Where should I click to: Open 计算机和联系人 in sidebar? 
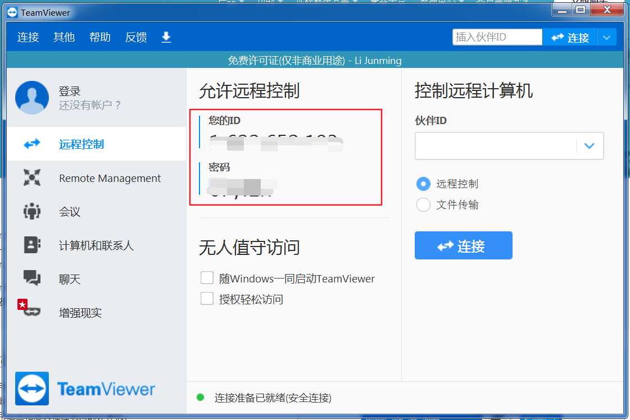[x=97, y=245]
